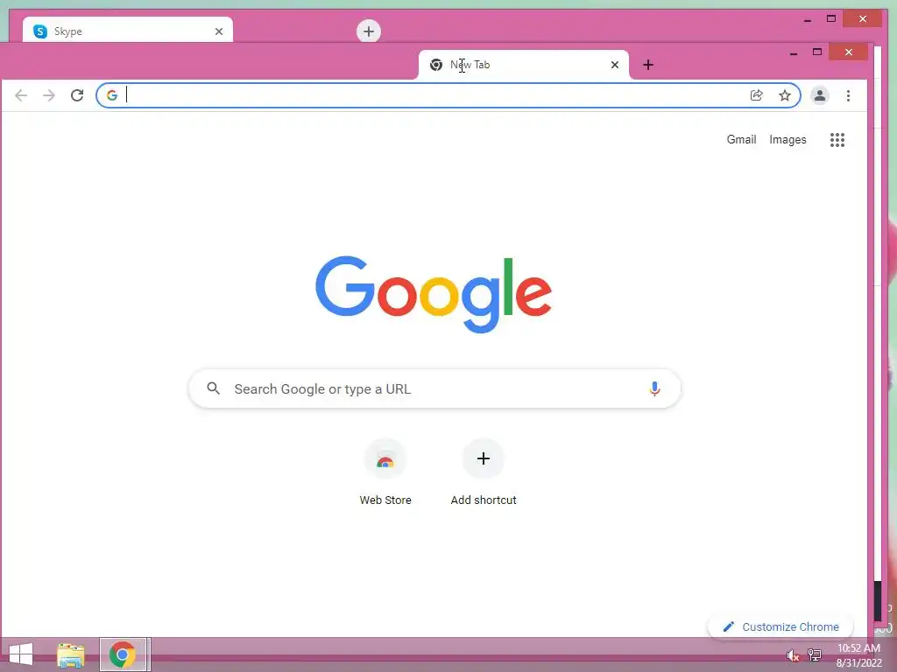The height and width of the screenshot is (672, 897).
Task: Close the New Tab tab
Action: pyautogui.click(x=615, y=65)
